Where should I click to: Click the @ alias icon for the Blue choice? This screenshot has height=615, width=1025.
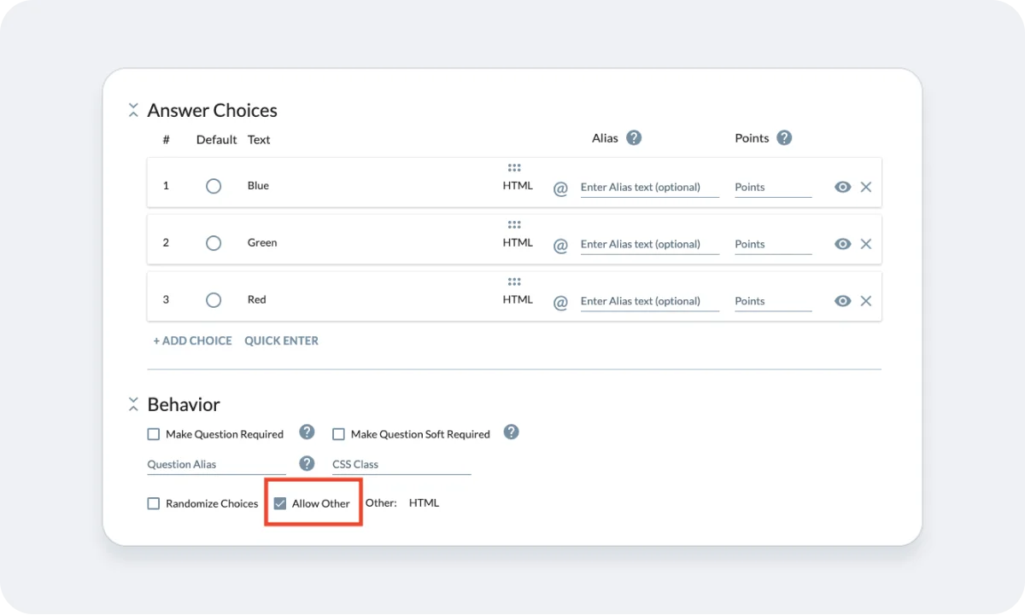pos(560,189)
